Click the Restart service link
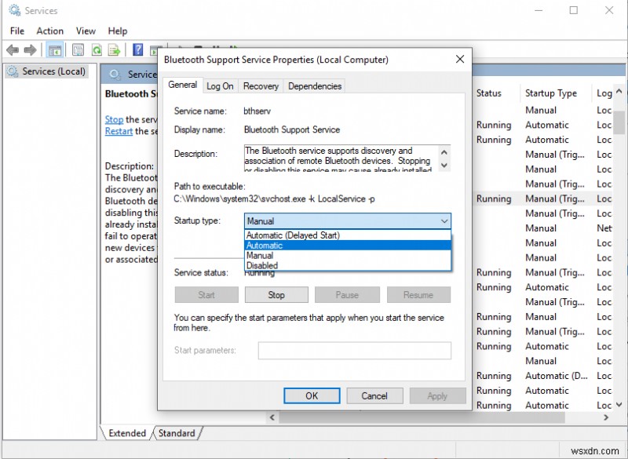 click(x=118, y=131)
